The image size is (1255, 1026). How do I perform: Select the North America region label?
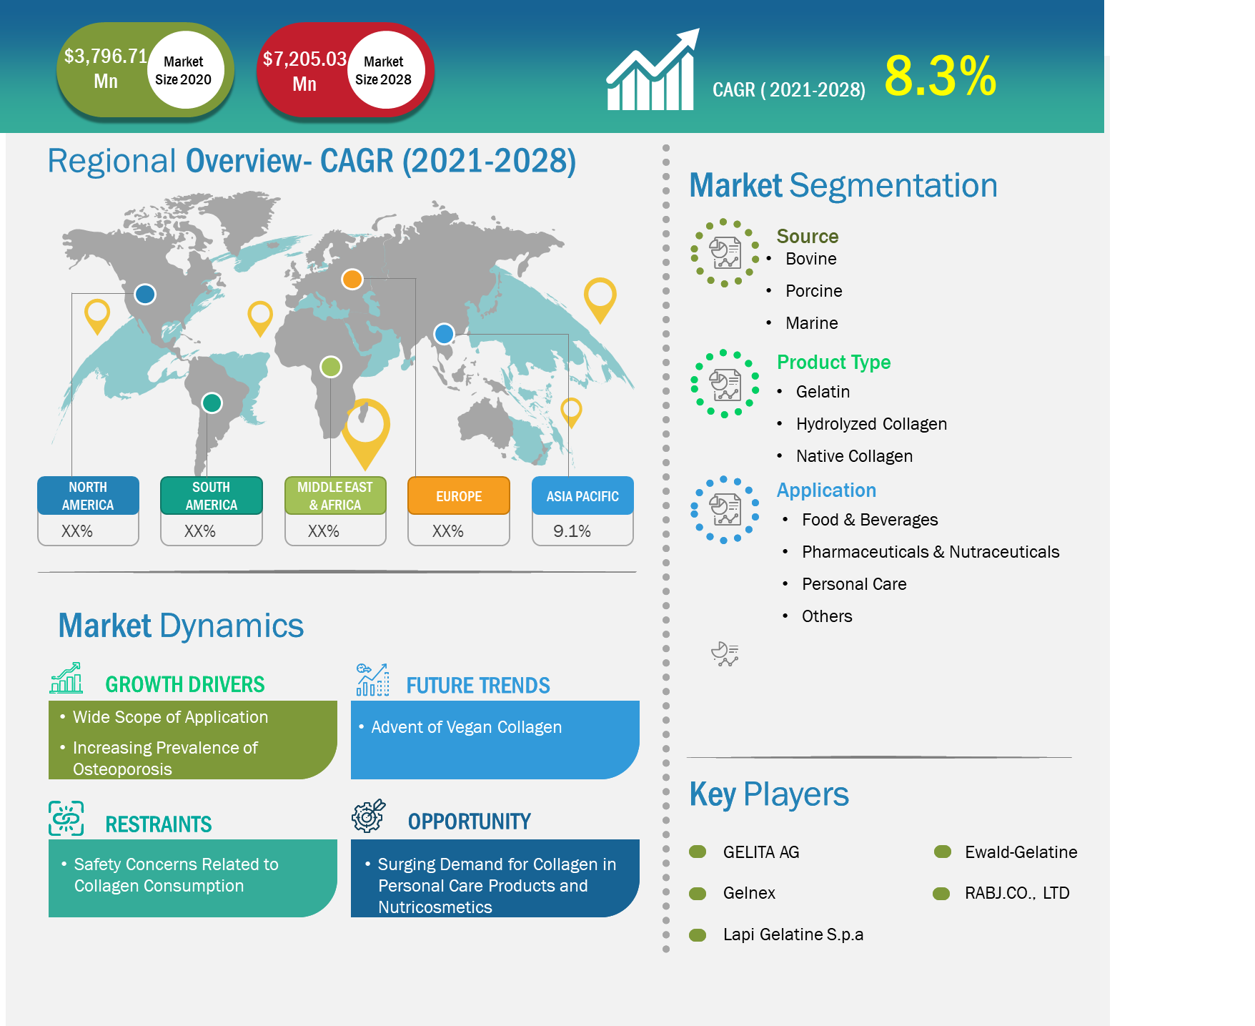click(88, 495)
